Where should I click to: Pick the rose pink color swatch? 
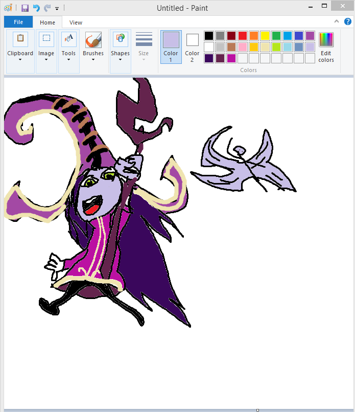click(243, 47)
